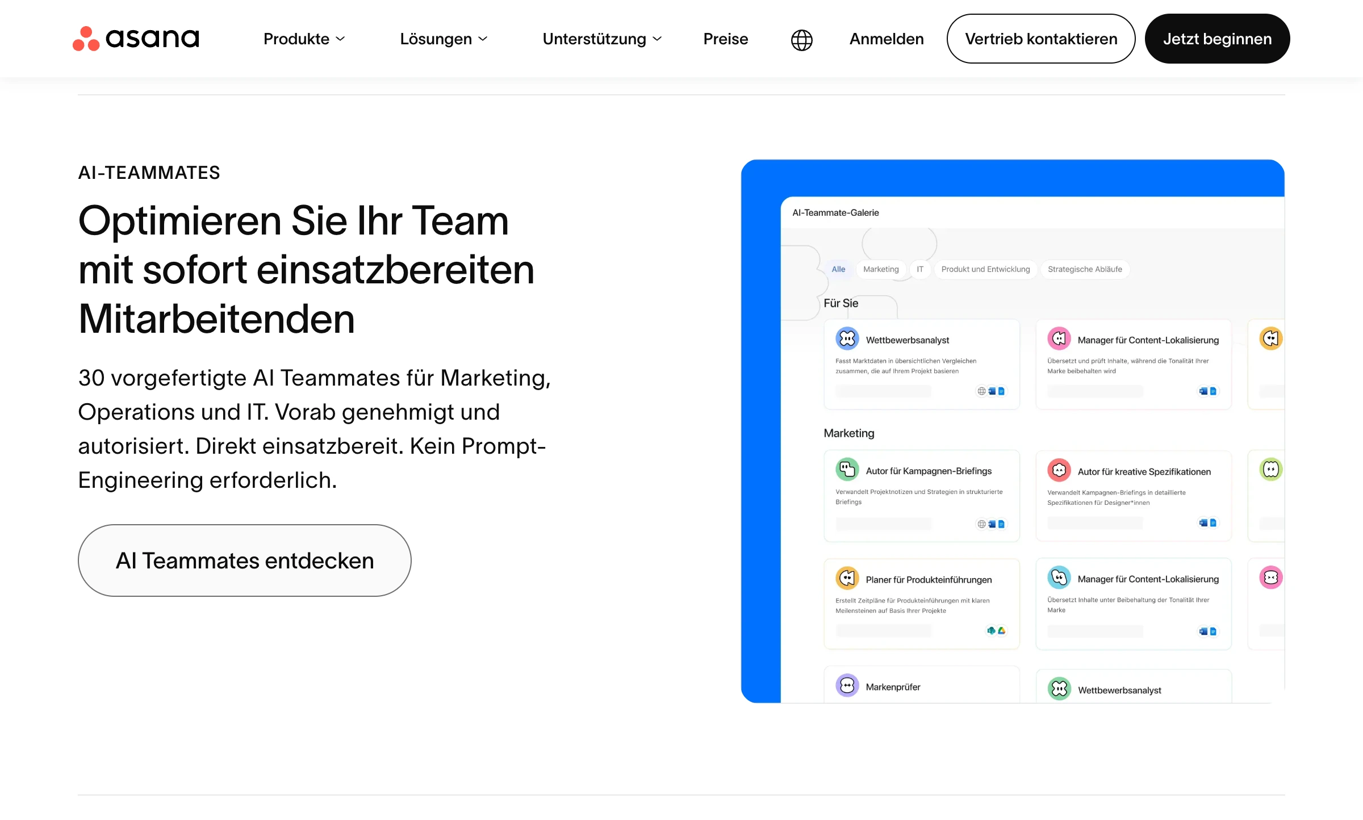Click the Anmelden link
This screenshot has height=820, width=1363.
[x=887, y=39]
